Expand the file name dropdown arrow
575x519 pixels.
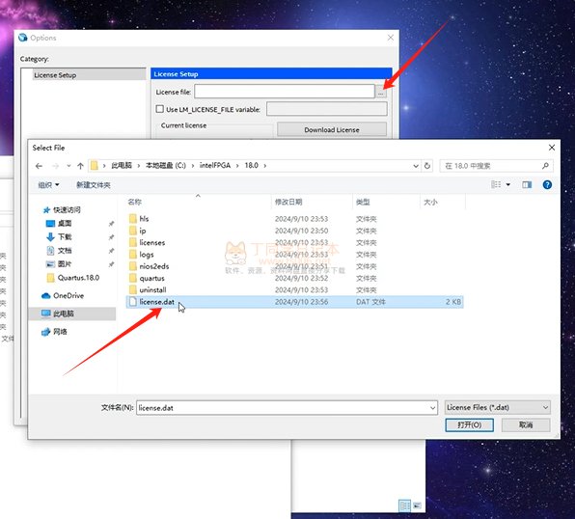pos(433,408)
